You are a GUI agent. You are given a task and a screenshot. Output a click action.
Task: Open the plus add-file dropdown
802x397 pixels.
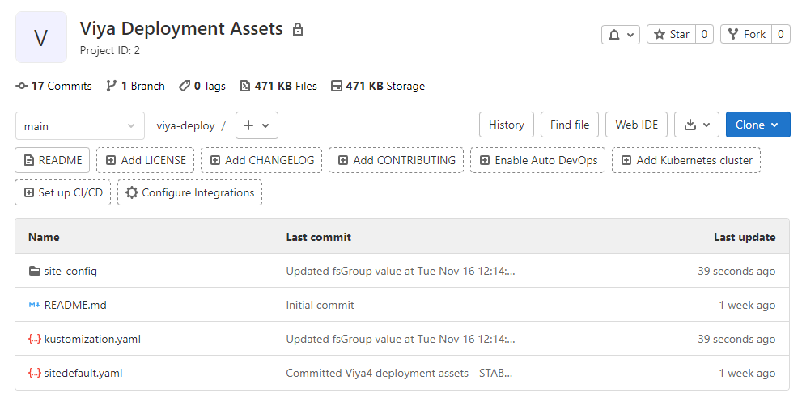point(257,125)
